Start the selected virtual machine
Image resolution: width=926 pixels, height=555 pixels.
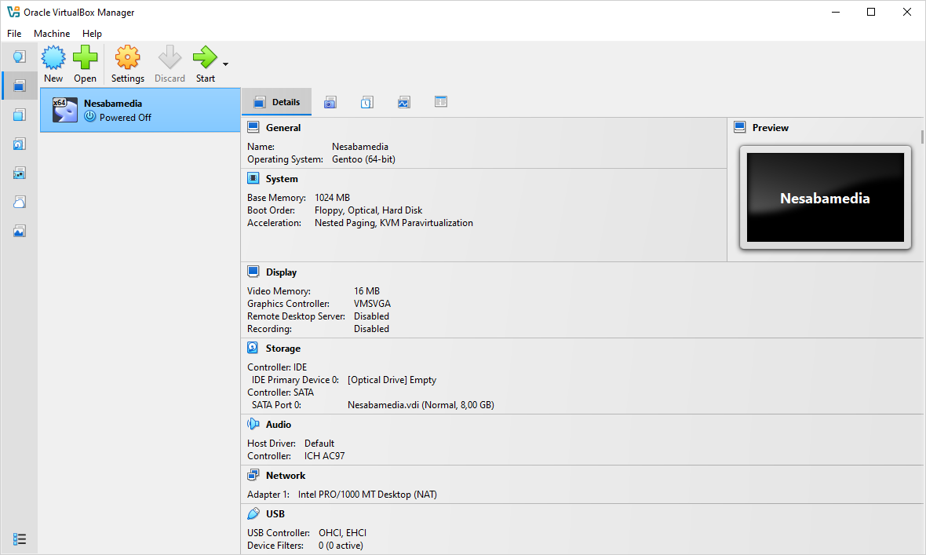pyautogui.click(x=205, y=64)
